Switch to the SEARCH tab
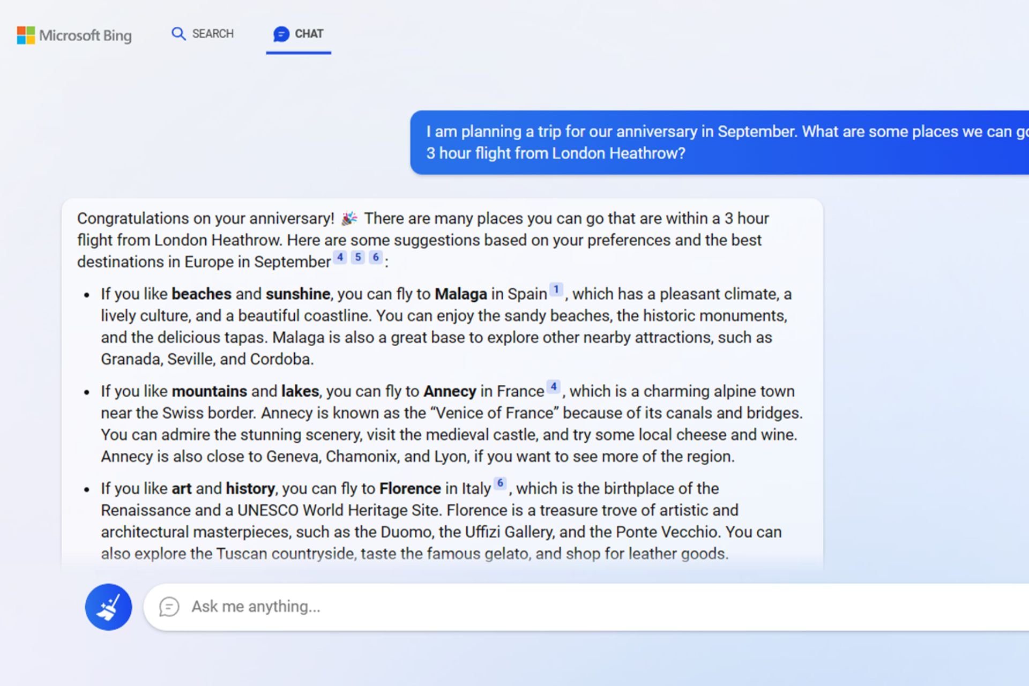 click(203, 34)
